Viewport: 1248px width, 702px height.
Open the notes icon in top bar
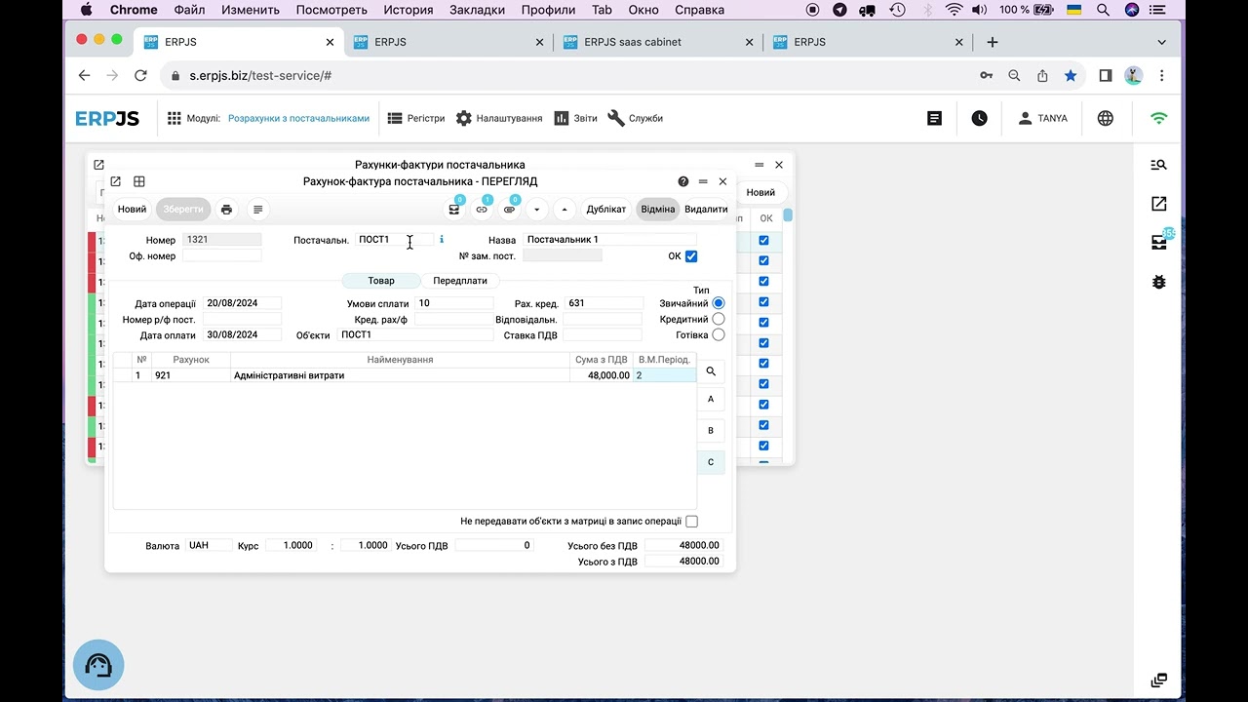click(934, 118)
